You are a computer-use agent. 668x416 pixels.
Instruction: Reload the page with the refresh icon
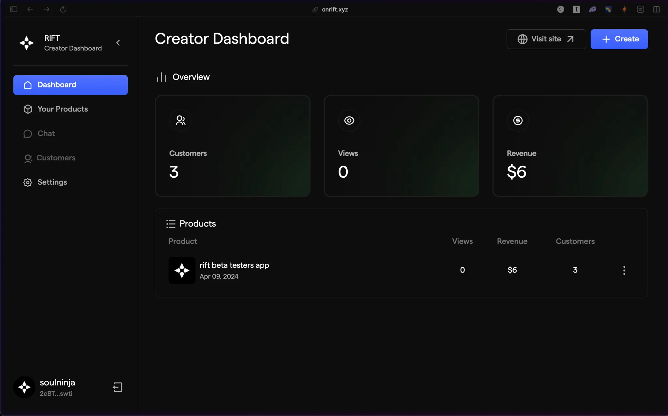[63, 9]
